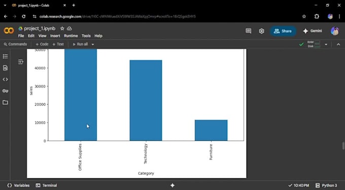Click the Share button
345x190 pixels.
click(x=283, y=31)
